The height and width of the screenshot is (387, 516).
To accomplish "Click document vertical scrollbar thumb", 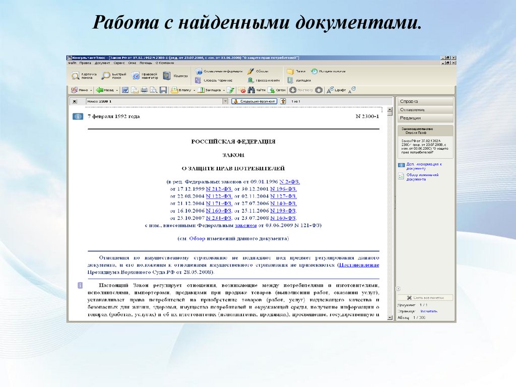I will tap(390, 114).
